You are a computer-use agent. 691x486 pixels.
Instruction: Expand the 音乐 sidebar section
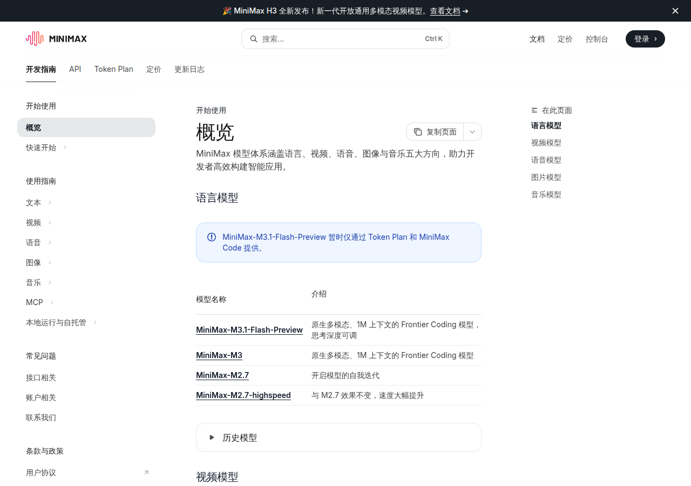[x=50, y=282]
